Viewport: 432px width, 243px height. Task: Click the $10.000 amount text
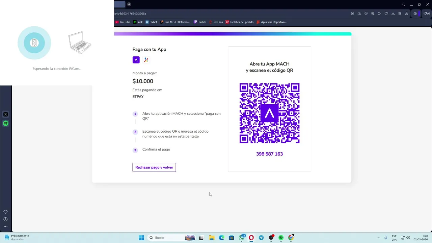point(143,81)
